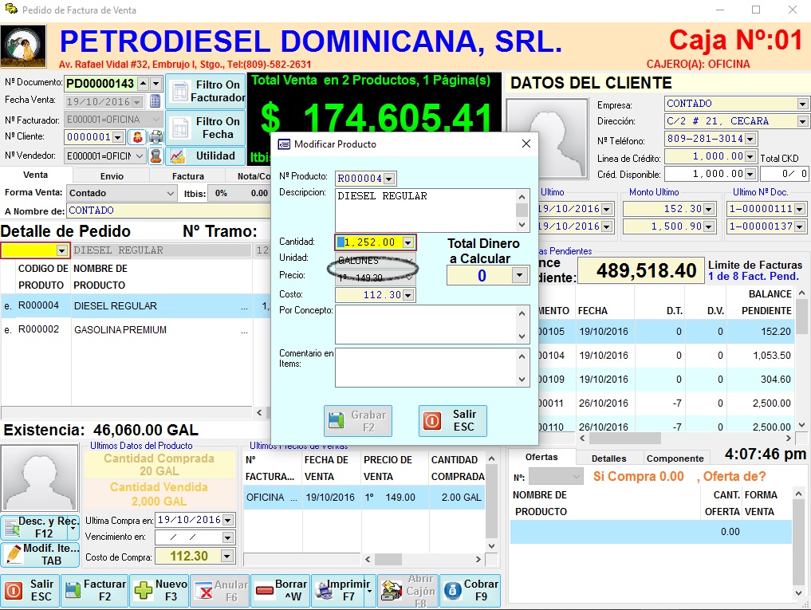Switch to the Envio tab

tap(112, 175)
